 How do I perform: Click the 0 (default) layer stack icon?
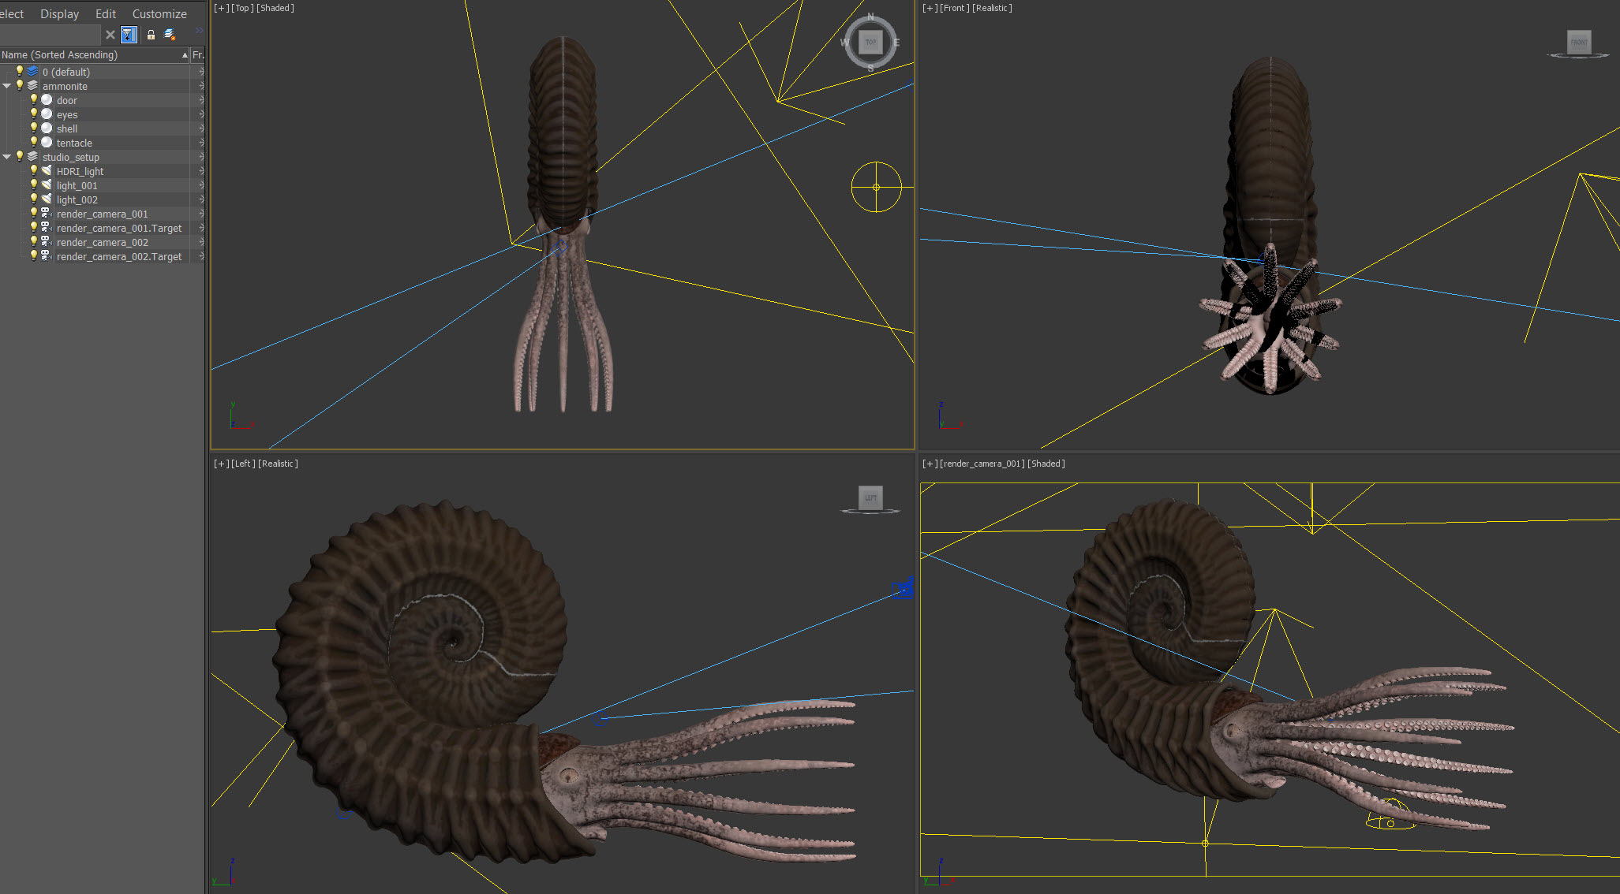tap(33, 71)
